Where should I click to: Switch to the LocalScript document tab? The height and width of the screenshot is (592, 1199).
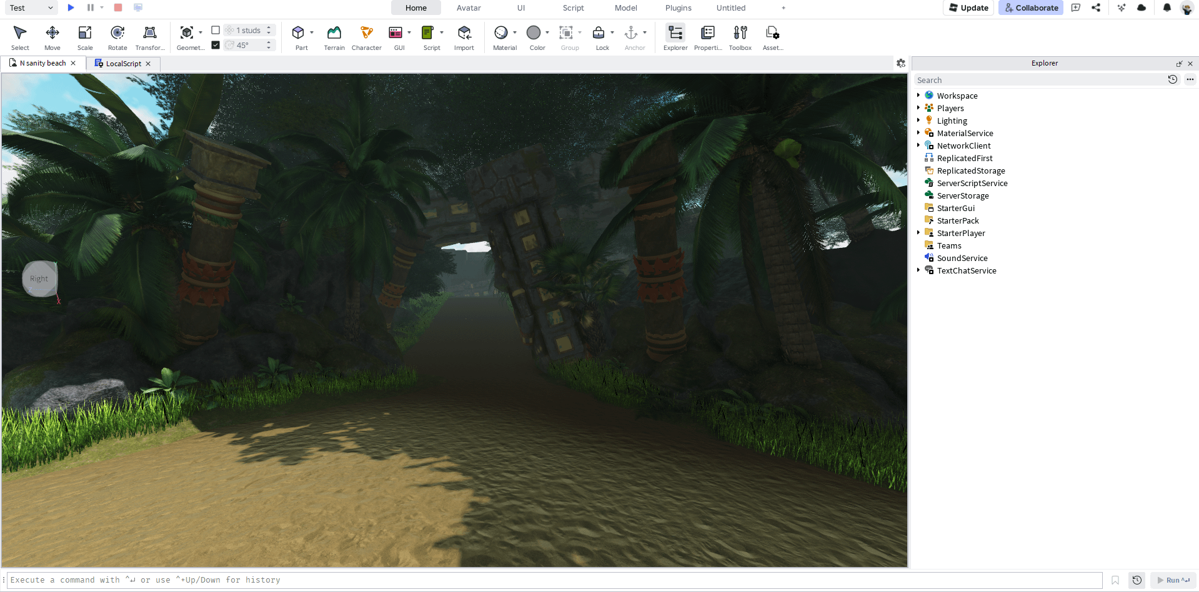[123, 64]
